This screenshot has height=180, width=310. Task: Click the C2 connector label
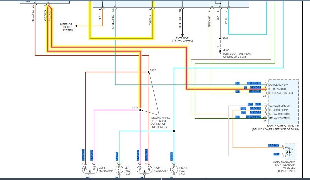click(x=264, y=121)
